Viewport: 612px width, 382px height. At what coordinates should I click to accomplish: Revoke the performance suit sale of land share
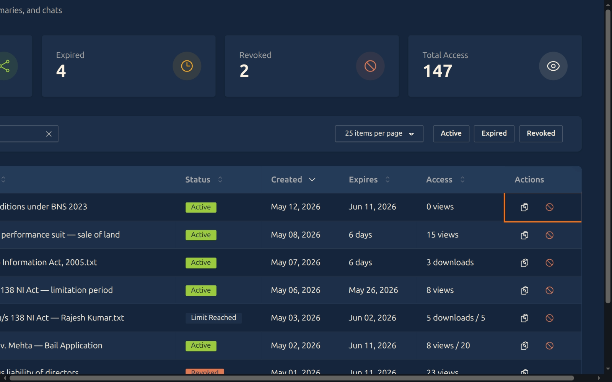[549, 235]
